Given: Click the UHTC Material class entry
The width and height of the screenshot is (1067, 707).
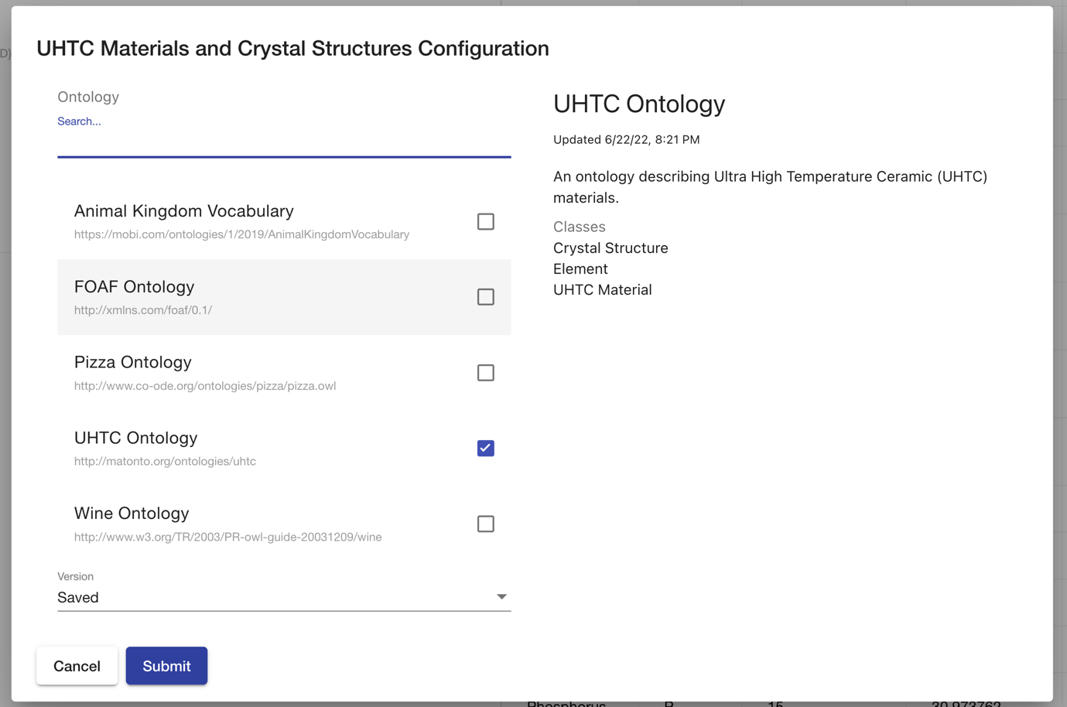Looking at the screenshot, I should tap(602, 289).
